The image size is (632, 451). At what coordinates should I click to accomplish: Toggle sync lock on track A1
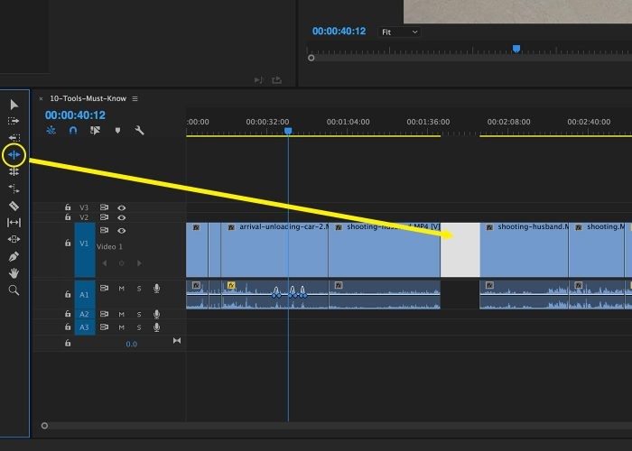coord(104,288)
